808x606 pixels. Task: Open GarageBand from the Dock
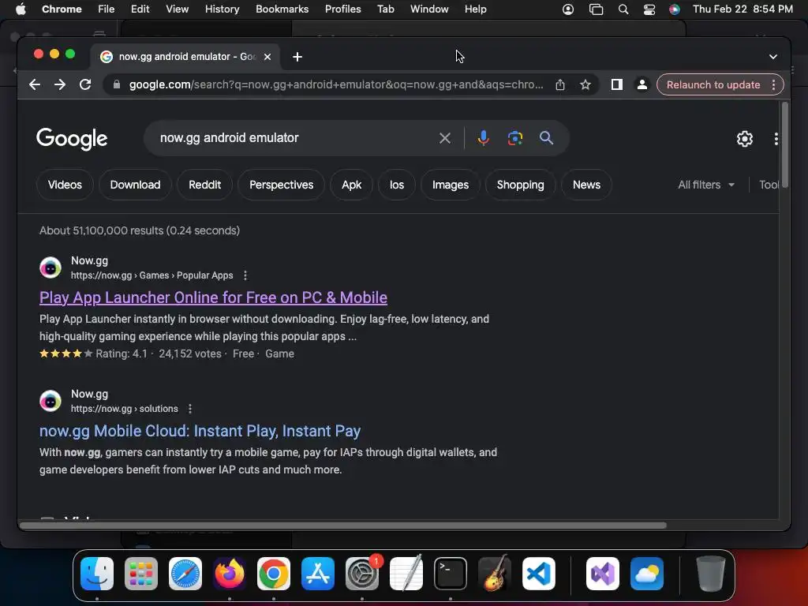pos(495,574)
